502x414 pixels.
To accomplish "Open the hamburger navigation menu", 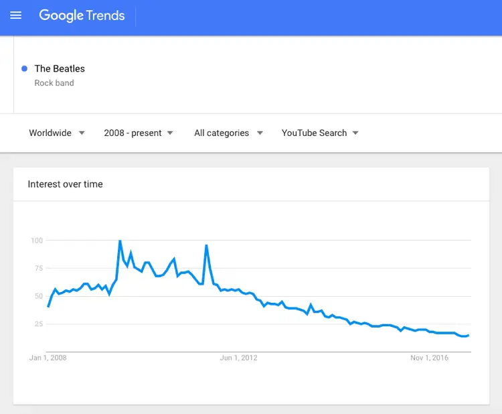I will tap(15, 15).
